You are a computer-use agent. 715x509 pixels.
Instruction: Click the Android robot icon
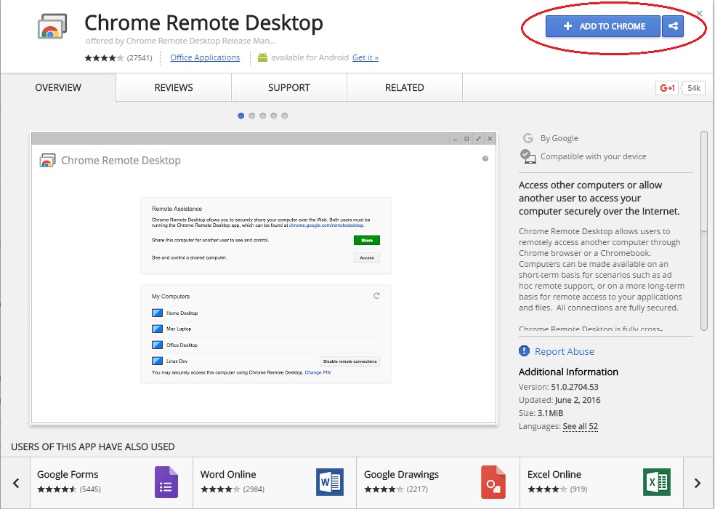point(262,57)
